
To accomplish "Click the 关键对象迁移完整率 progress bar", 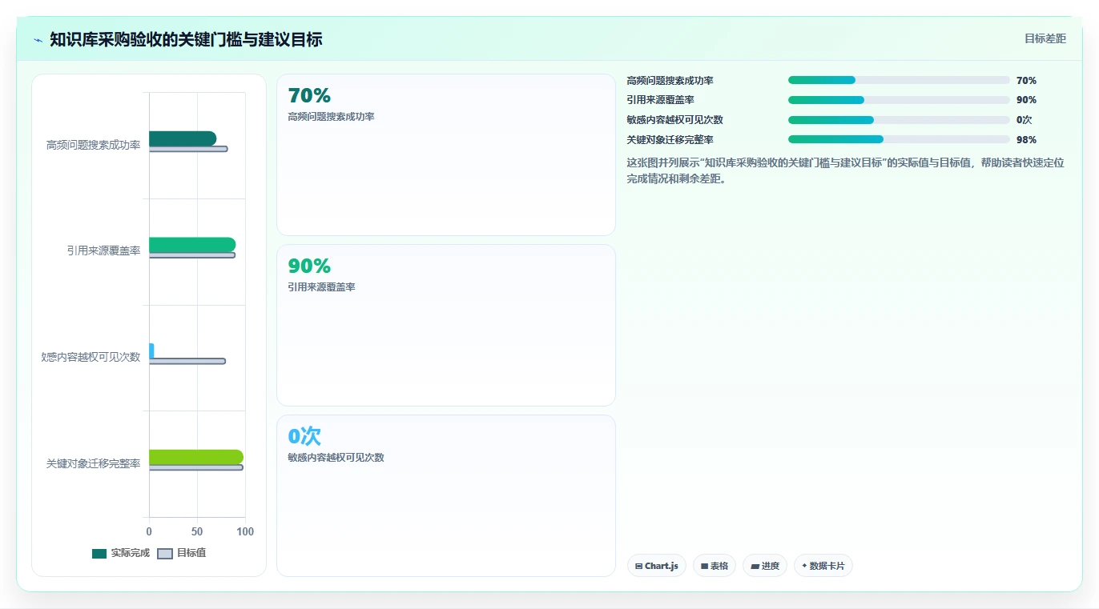I will (x=899, y=139).
